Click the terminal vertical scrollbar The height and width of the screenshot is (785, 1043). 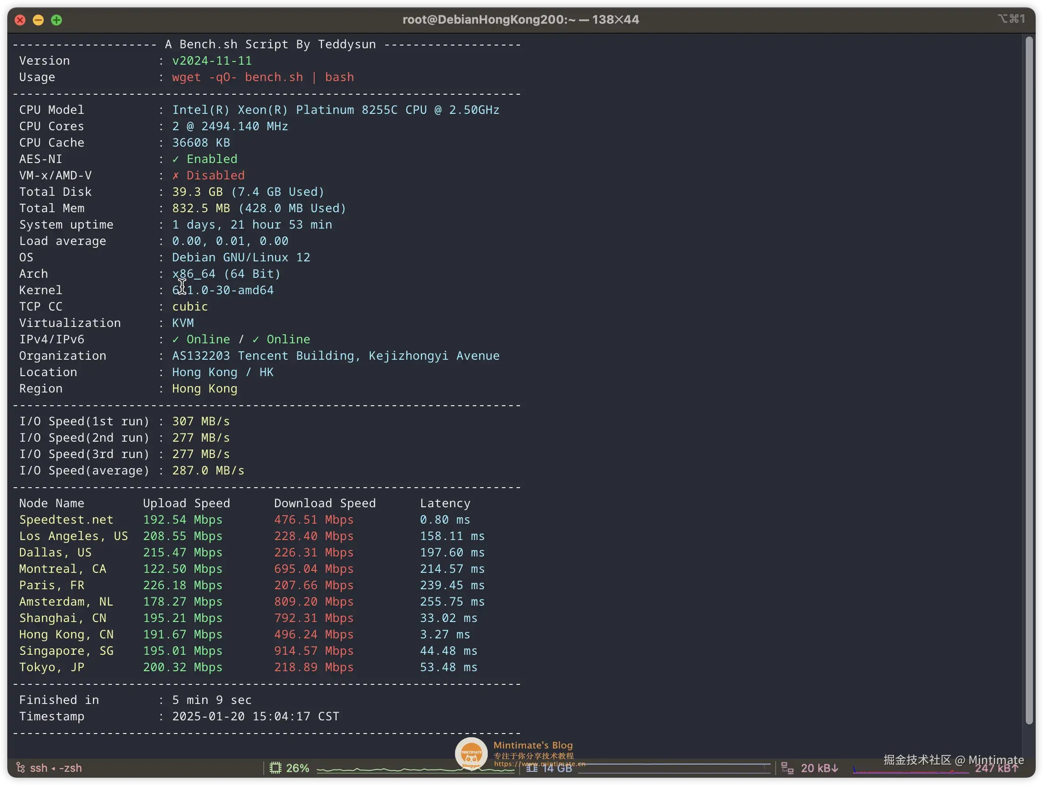coord(1029,377)
